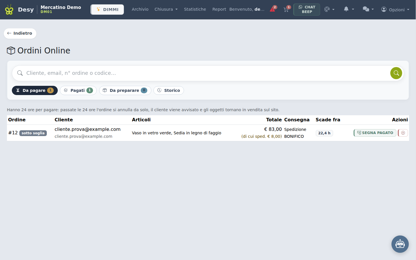
Task: Click customer name cliente.prova@example.com
Action: [88, 129]
